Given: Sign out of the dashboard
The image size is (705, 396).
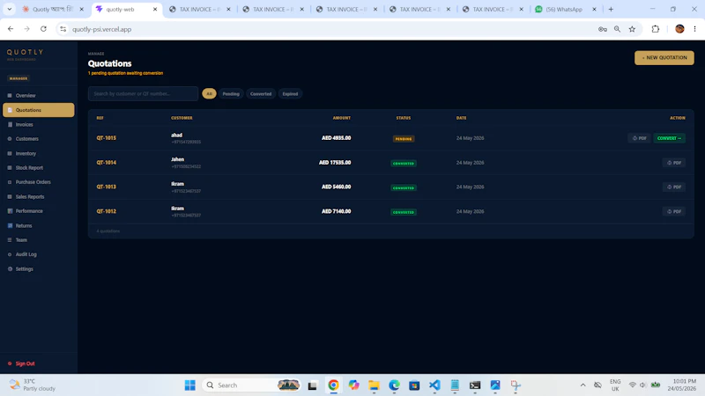Looking at the screenshot, I should (x=21, y=363).
